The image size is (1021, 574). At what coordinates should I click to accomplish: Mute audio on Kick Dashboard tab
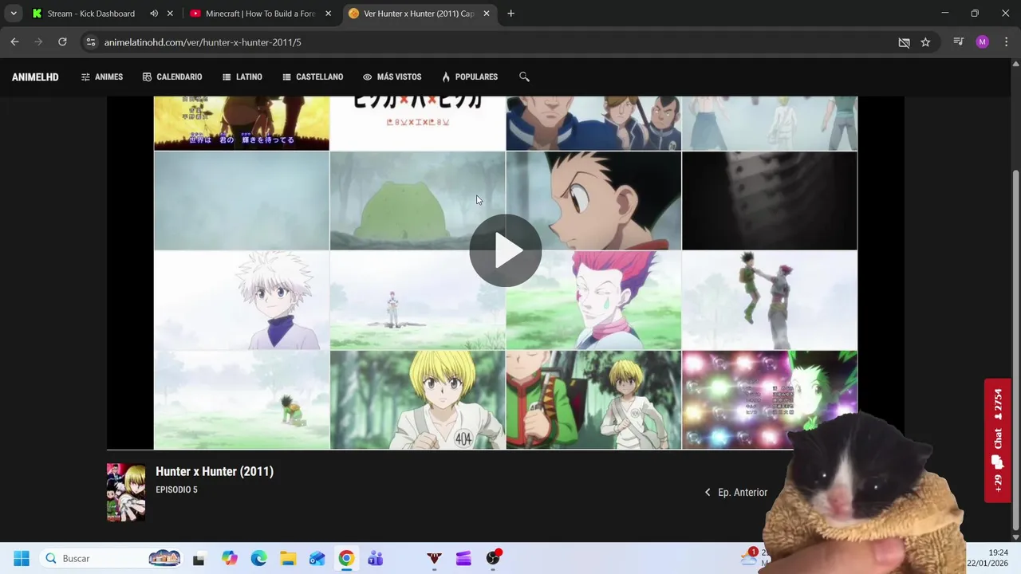[x=154, y=14]
